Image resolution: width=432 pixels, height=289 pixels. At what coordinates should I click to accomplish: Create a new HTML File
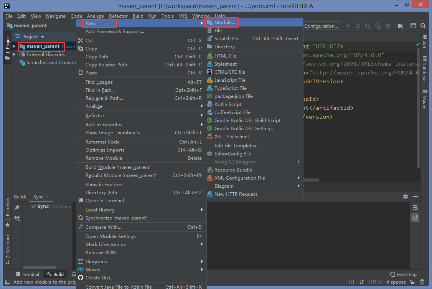[x=254, y=56]
